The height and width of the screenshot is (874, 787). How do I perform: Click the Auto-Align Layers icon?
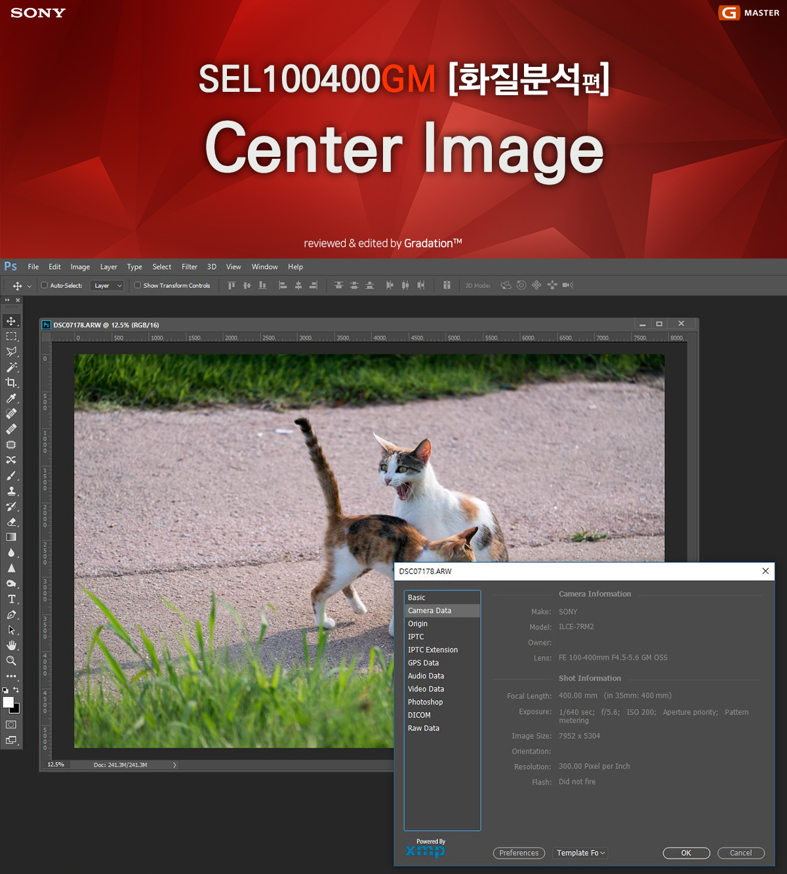(447, 285)
